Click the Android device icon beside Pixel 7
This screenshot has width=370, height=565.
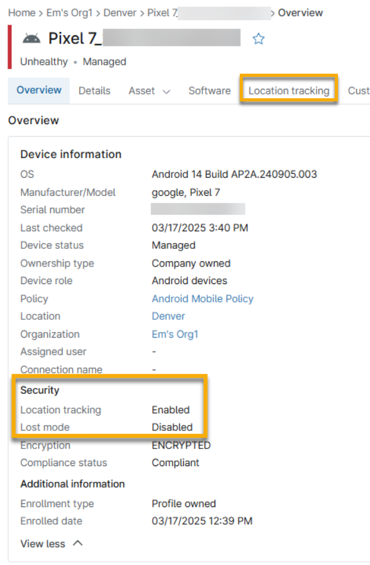[31, 38]
